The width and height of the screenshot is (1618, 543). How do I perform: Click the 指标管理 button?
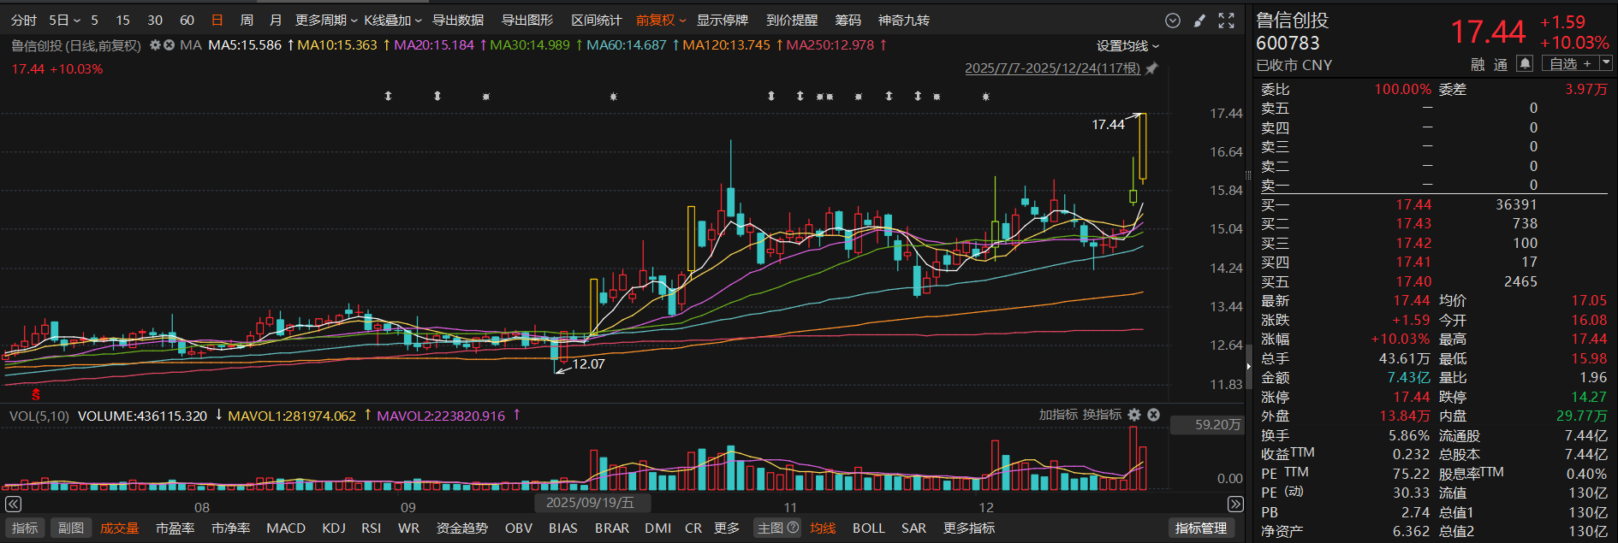[x=1200, y=528]
